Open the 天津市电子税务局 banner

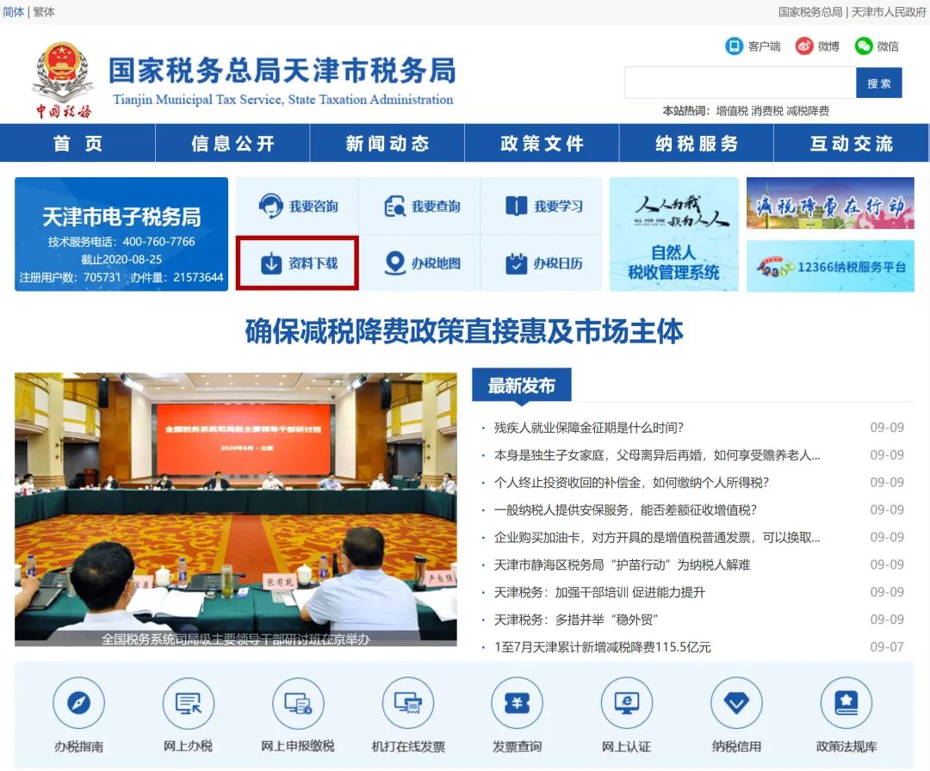(121, 234)
